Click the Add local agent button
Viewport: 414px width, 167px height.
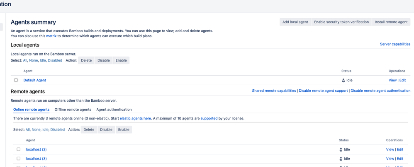pos(295,22)
